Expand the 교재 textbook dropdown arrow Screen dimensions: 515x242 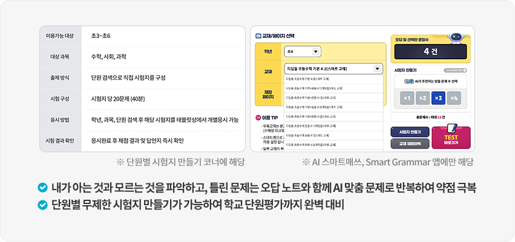click(378, 69)
